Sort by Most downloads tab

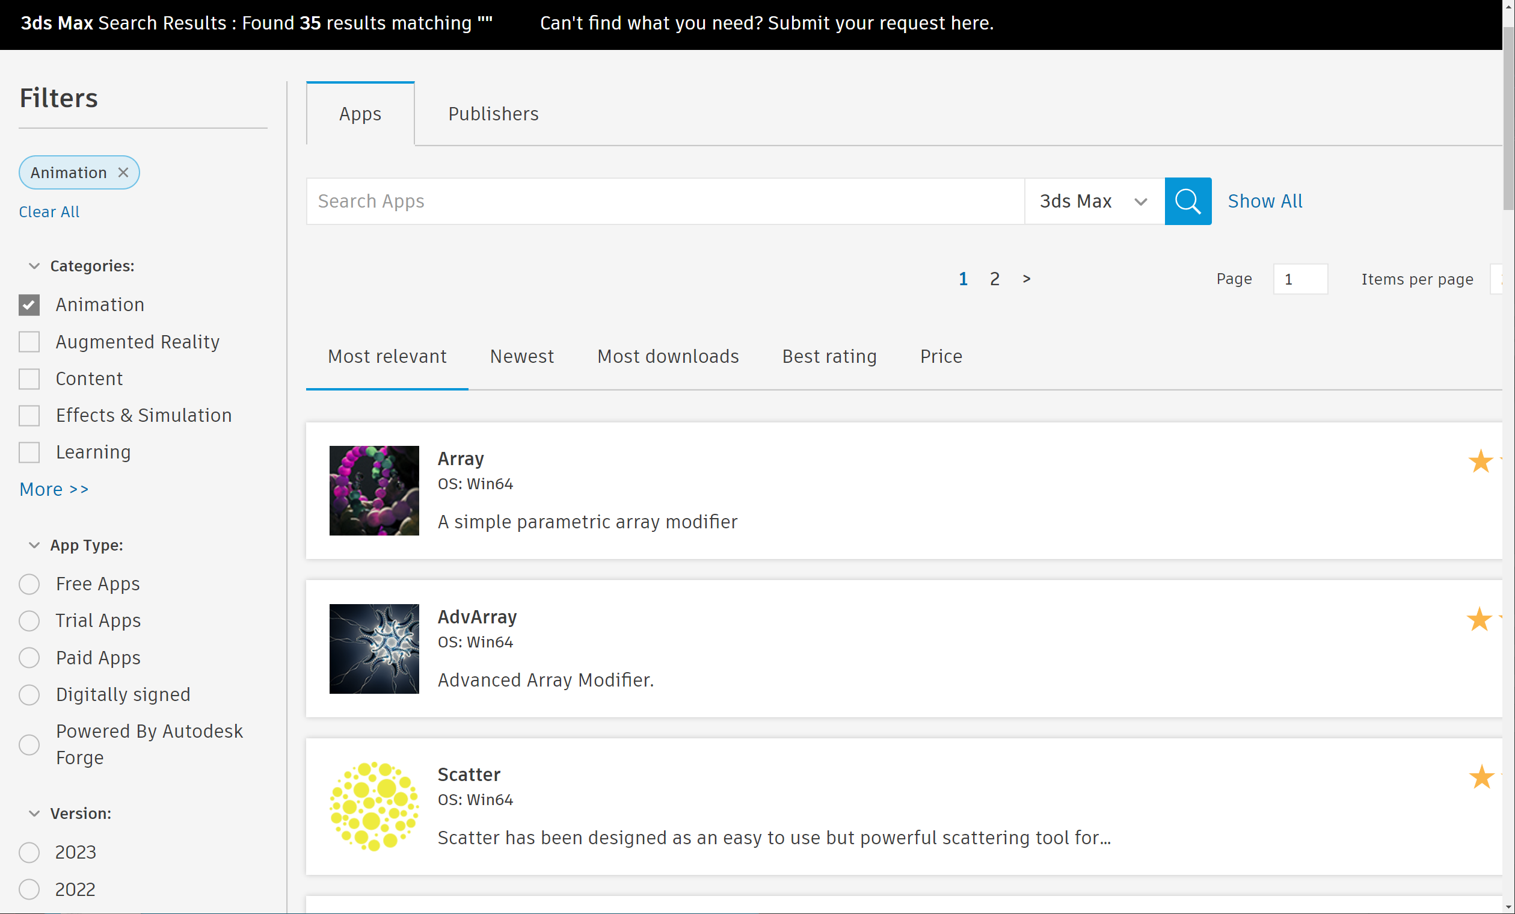click(x=668, y=356)
